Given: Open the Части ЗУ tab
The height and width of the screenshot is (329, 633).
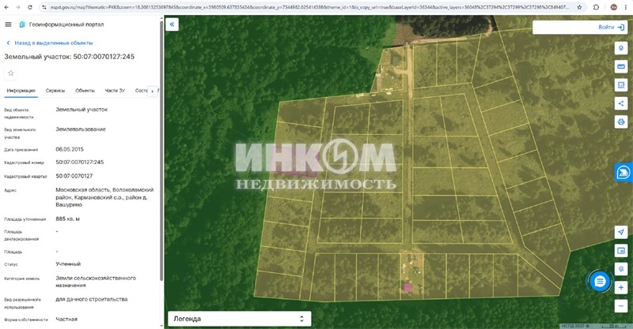Looking at the screenshot, I should [115, 91].
